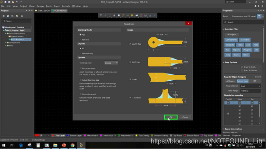Screen dimensions: 266x149
Task: Expand the Nets folder in the Projects tree
Action: [x=5, y=46]
